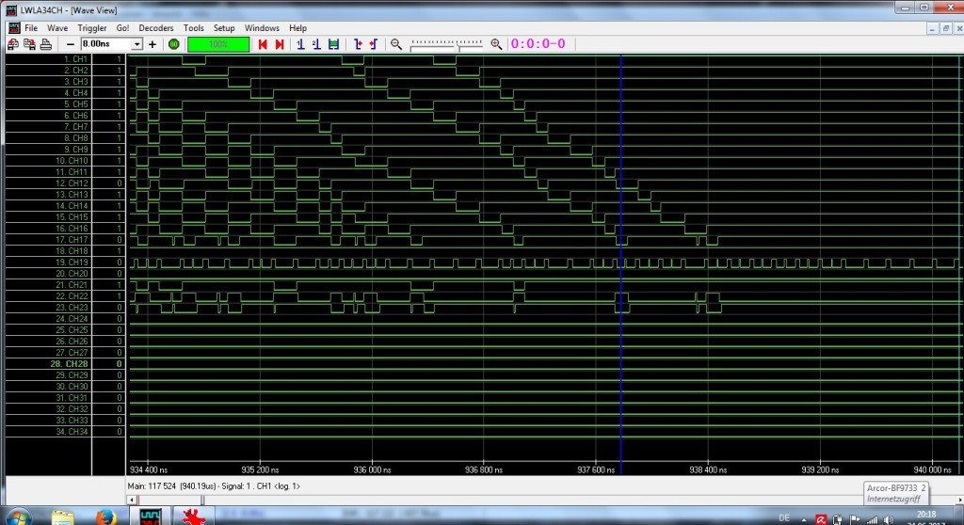
Task: Open the Setup menu
Action: click(224, 28)
